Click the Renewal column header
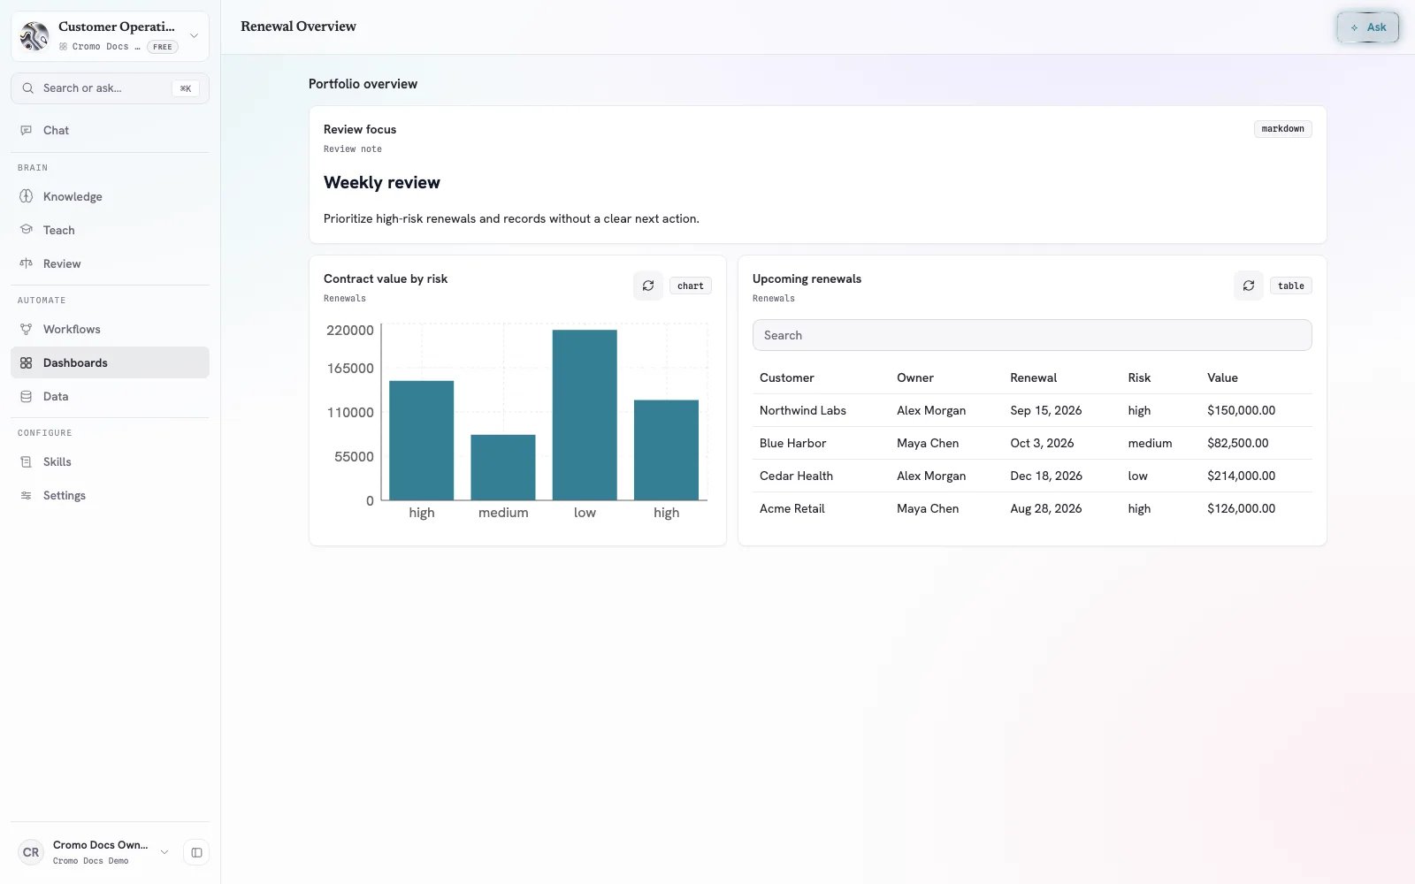This screenshot has width=1415, height=884. [x=1034, y=377]
